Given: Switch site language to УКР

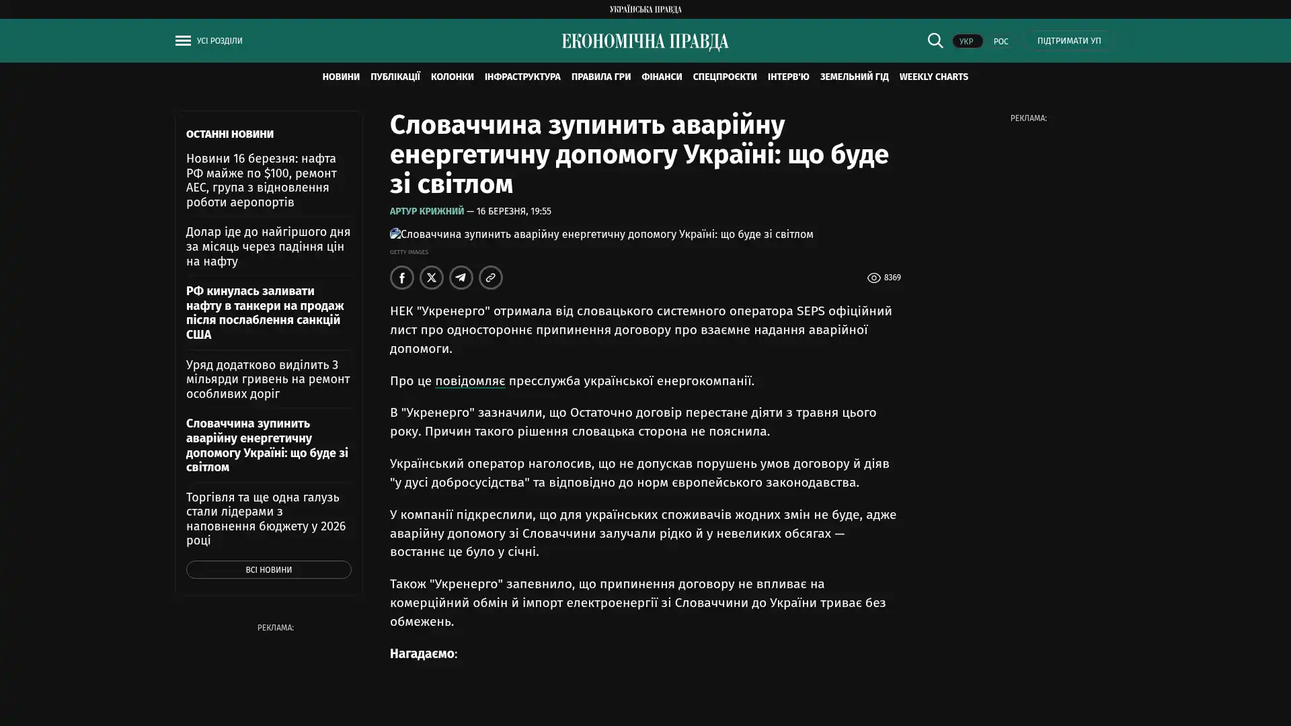Looking at the screenshot, I should point(966,42).
